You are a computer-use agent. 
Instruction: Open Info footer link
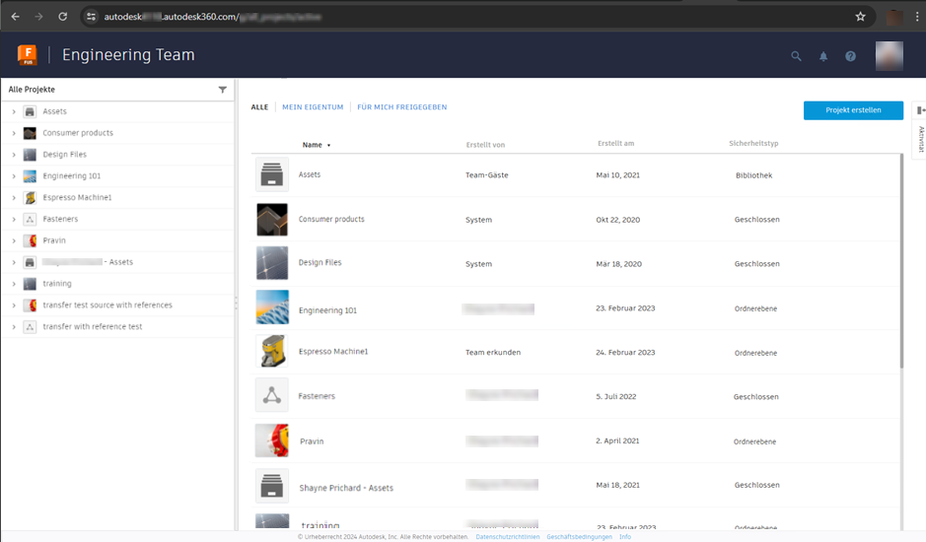tap(625, 537)
